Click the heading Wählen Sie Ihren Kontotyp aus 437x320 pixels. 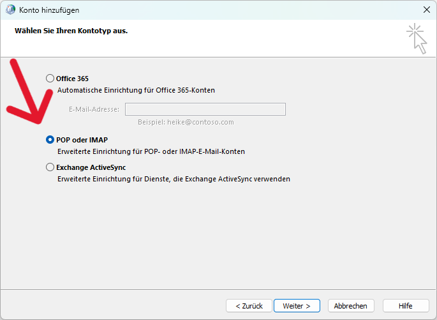(71, 31)
